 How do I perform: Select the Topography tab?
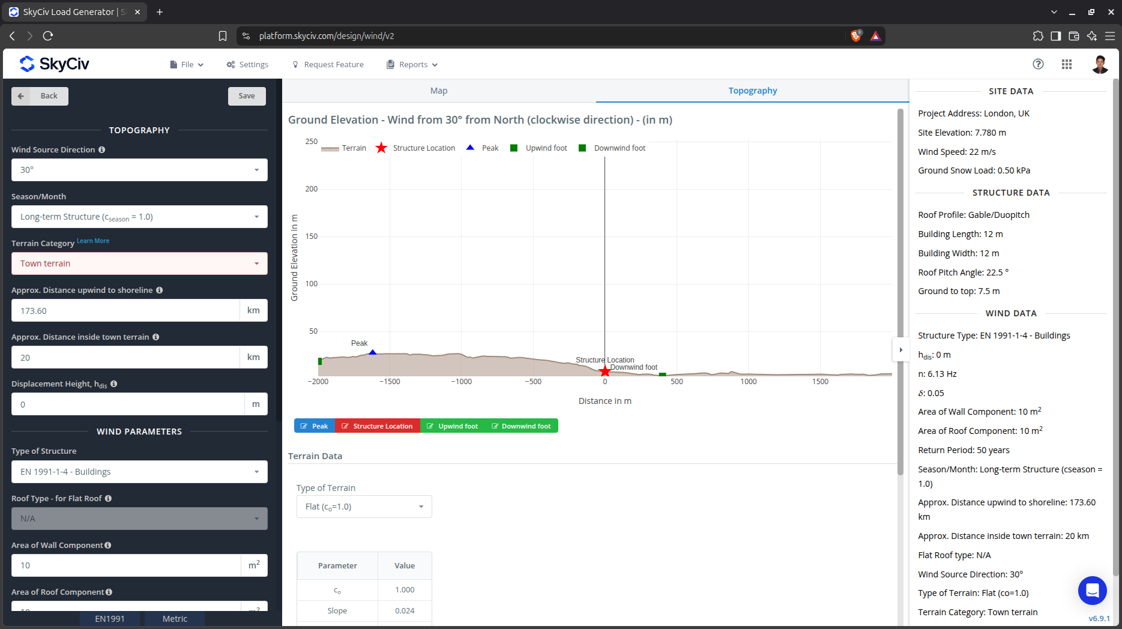pos(752,91)
